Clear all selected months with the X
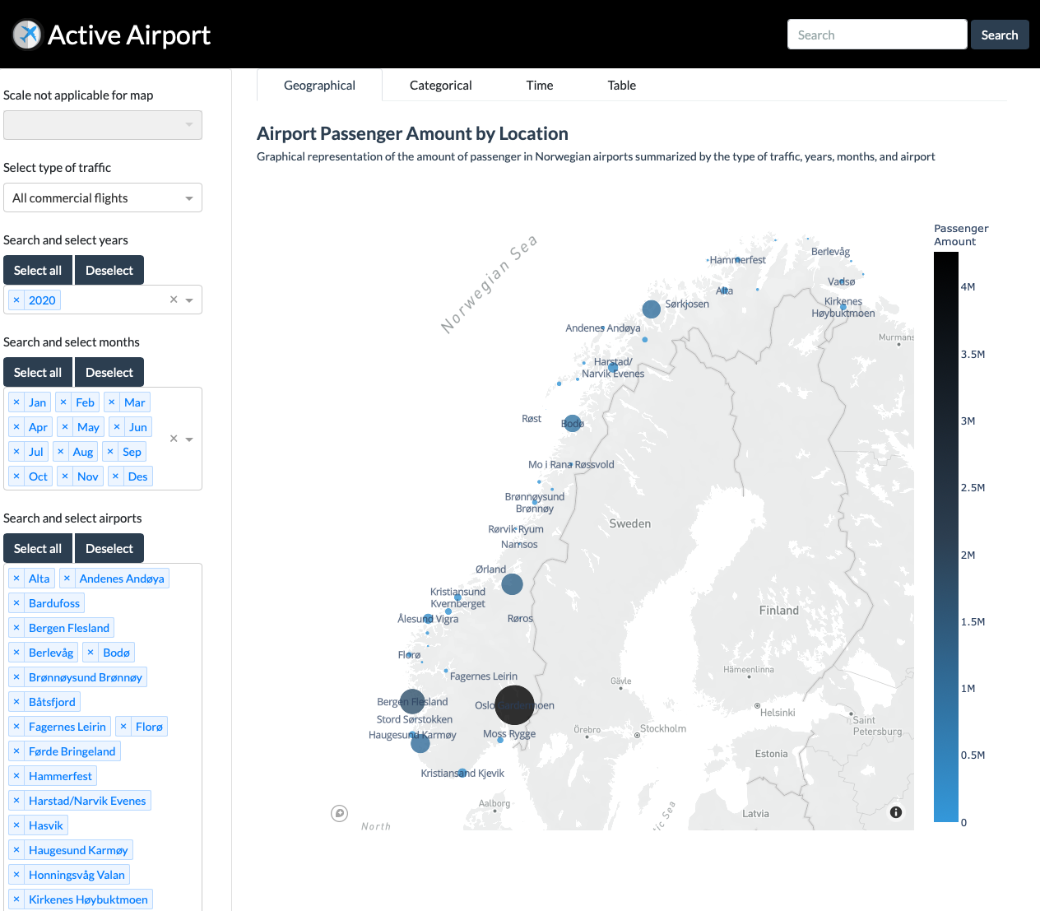Viewport: 1040px width, 911px height. 174,439
